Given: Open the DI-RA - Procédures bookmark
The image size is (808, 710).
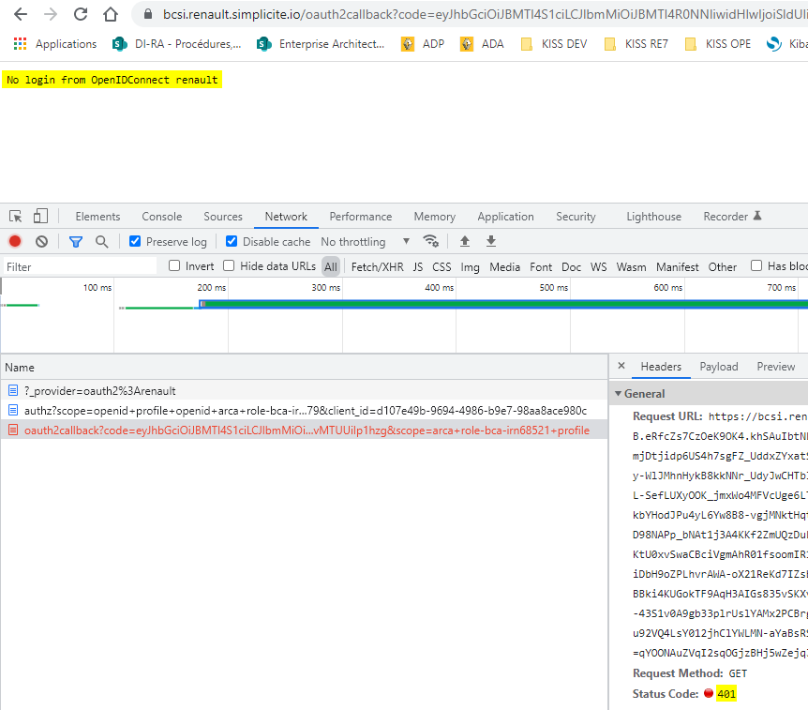Looking at the screenshot, I should click(x=176, y=44).
